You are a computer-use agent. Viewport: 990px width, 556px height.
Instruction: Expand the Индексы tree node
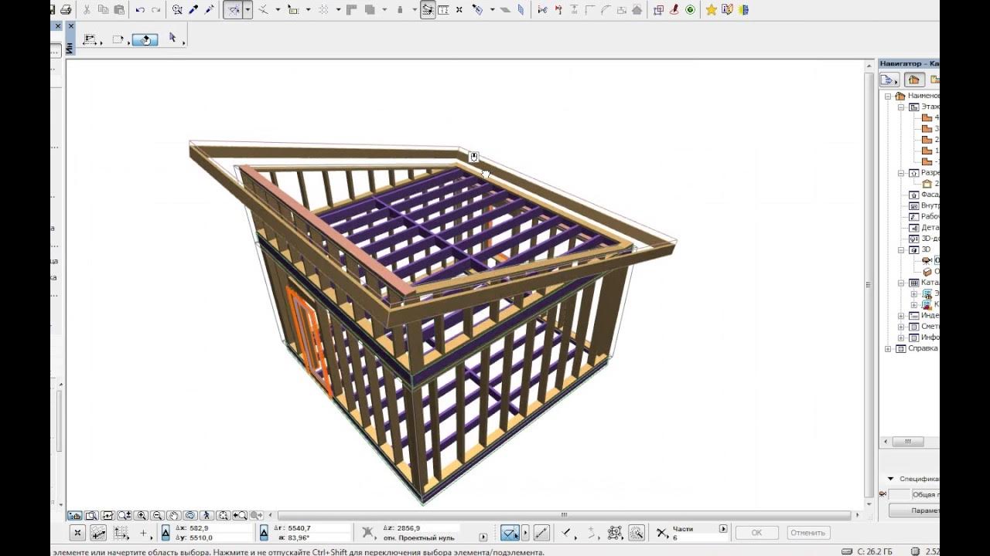901,316
